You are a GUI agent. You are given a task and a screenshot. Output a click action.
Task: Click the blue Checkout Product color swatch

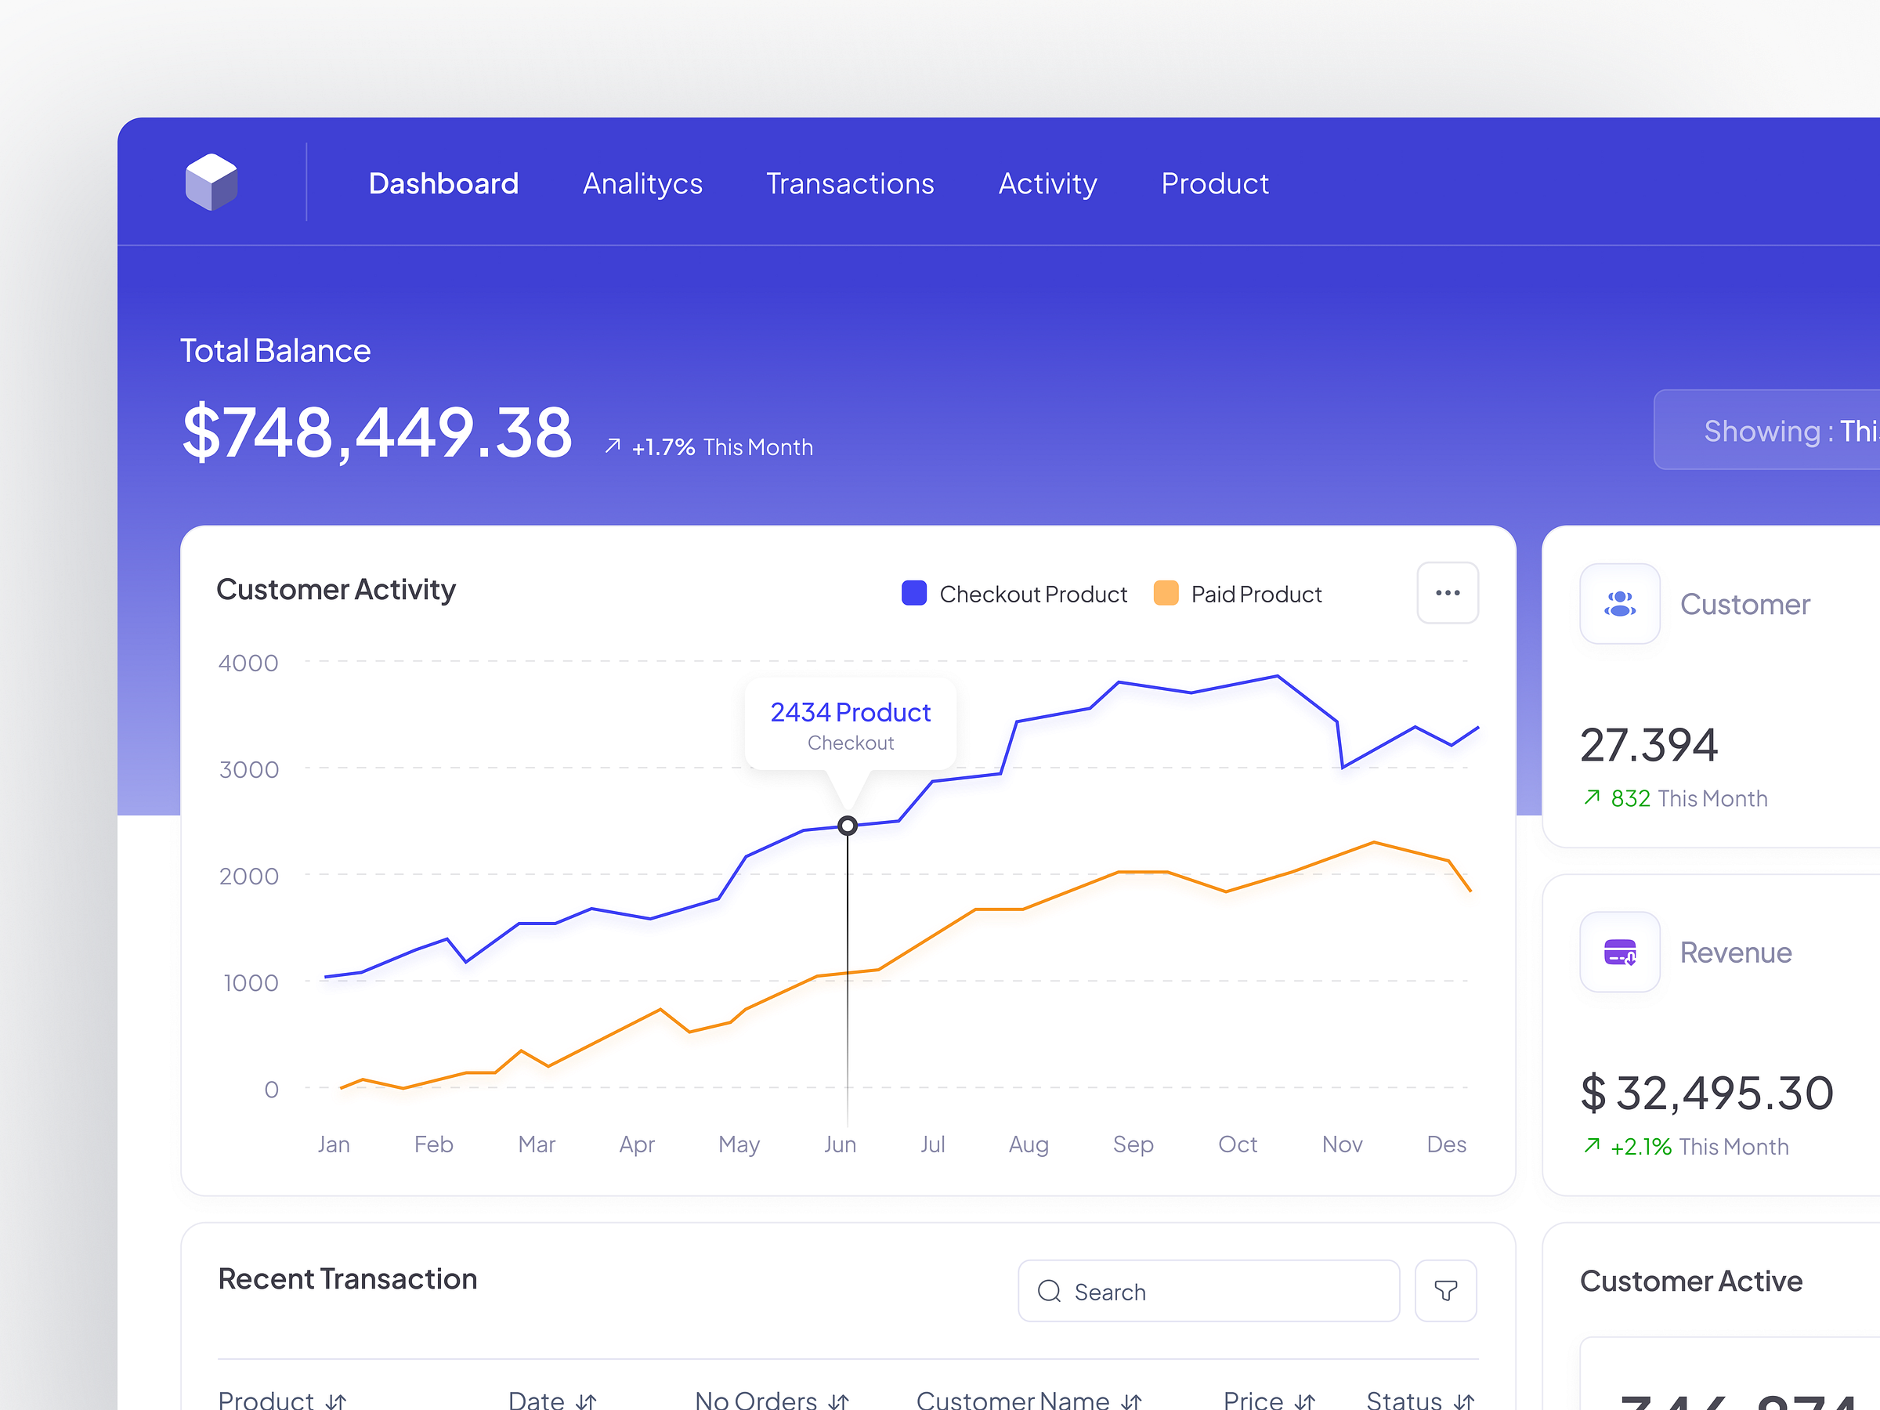[913, 593]
